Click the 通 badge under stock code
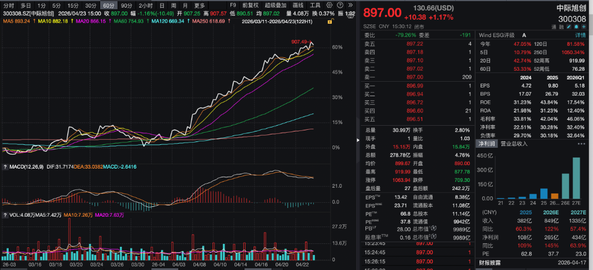 [553, 27]
